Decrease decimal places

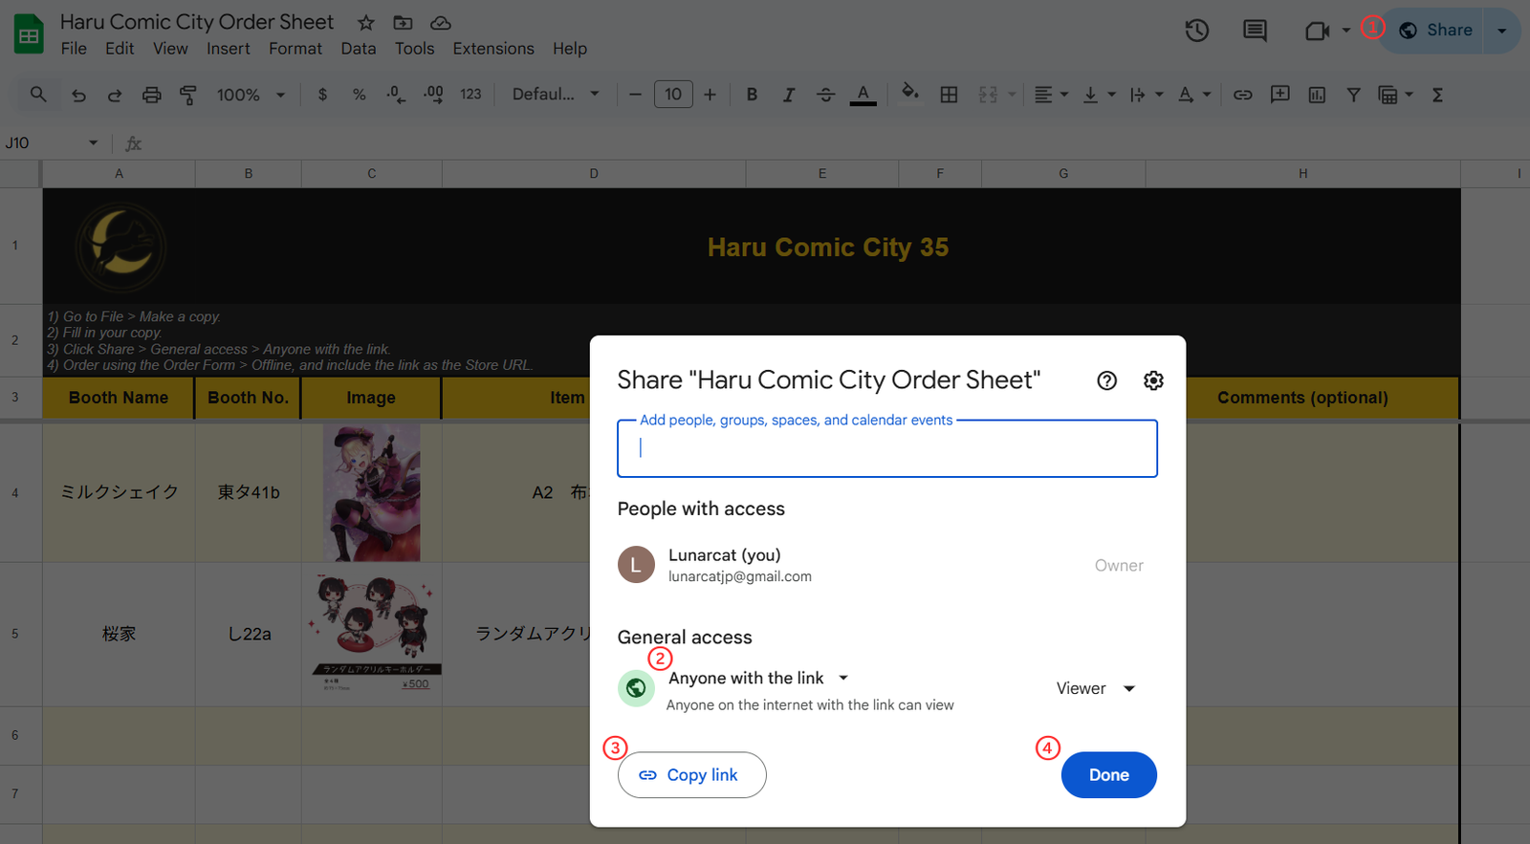pos(396,95)
